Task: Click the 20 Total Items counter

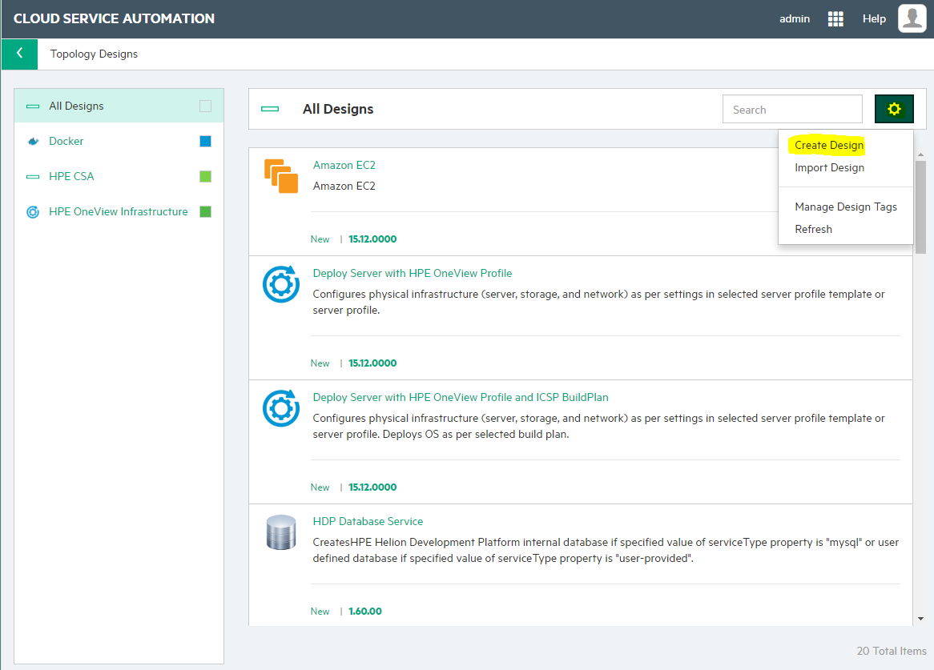Action: pyautogui.click(x=891, y=651)
